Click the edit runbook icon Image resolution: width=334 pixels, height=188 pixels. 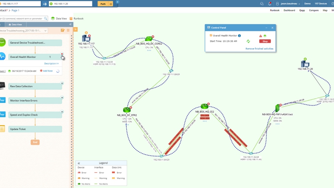tap(63, 31)
